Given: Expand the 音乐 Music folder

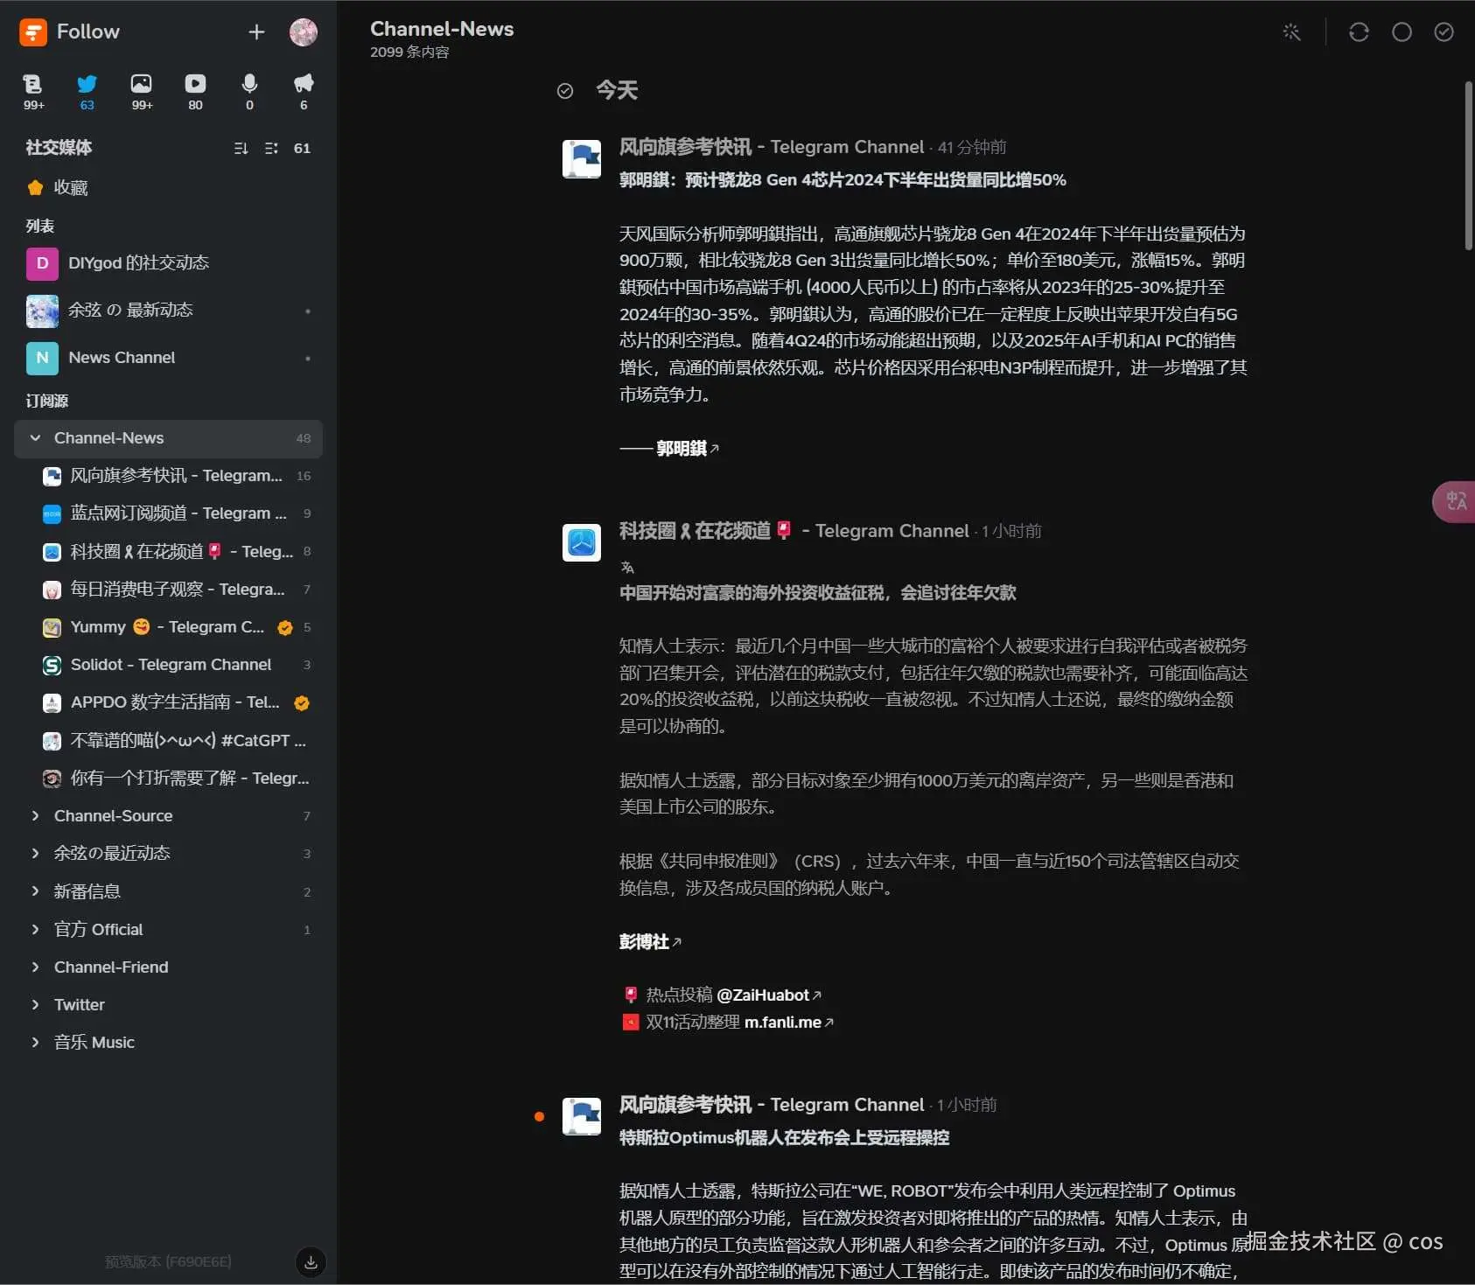Looking at the screenshot, I should 35,1042.
